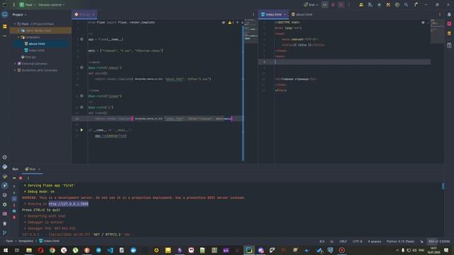The image size is (454, 255).
Task: Open Telegram from taskbar
Action: [x=99, y=250]
